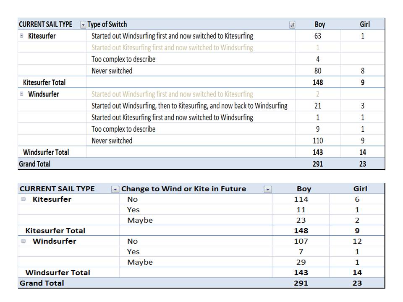Collapse Kitesurfer group in the future-change table
Image resolution: width=403 pixels, height=302 pixels.
[x=24, y=199]
